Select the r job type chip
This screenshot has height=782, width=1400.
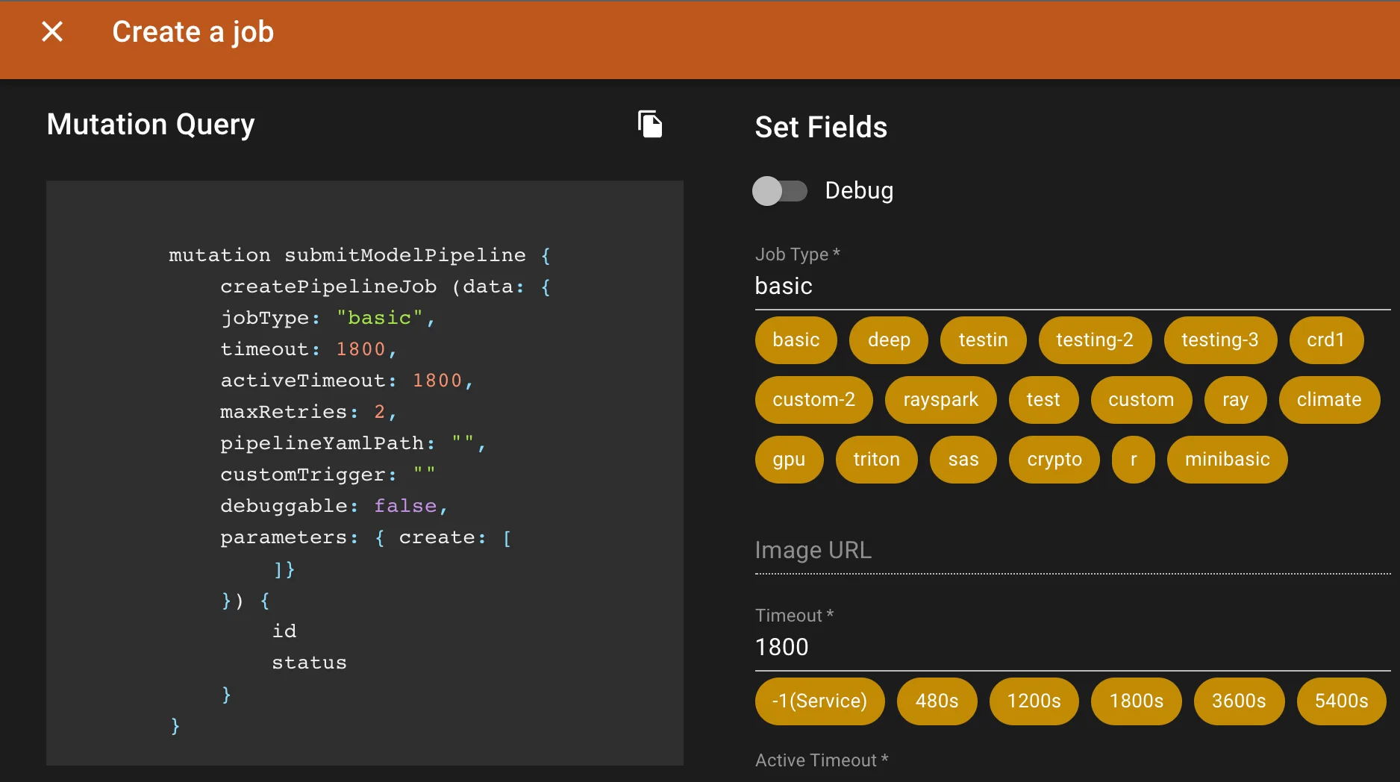point(1134,460)
